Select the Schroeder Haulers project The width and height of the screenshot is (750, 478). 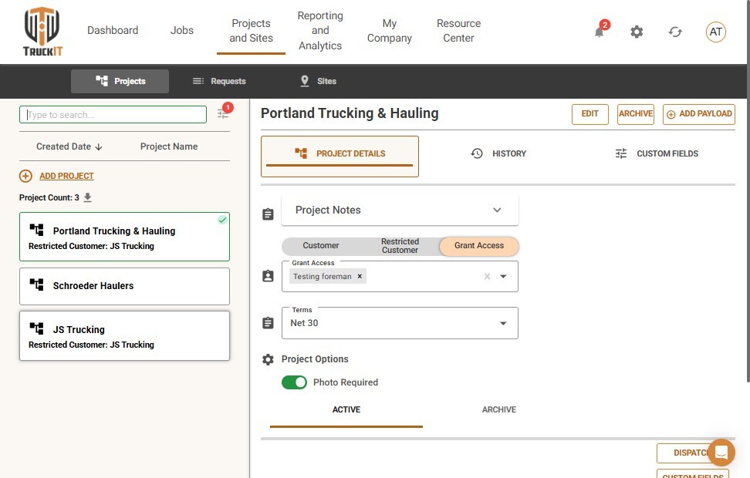pos(124,286)
